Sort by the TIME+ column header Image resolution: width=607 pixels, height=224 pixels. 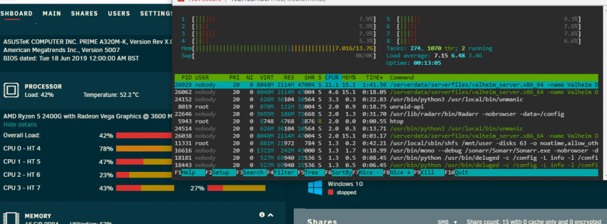(375, 77)
